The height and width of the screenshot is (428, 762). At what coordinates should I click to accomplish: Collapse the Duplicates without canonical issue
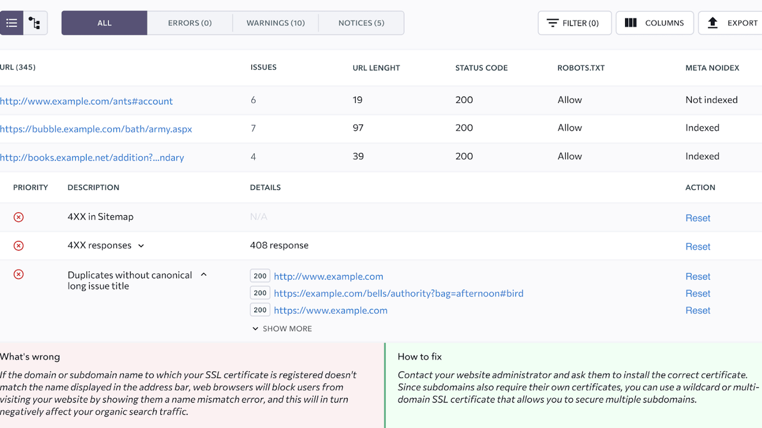pos(204,275)
